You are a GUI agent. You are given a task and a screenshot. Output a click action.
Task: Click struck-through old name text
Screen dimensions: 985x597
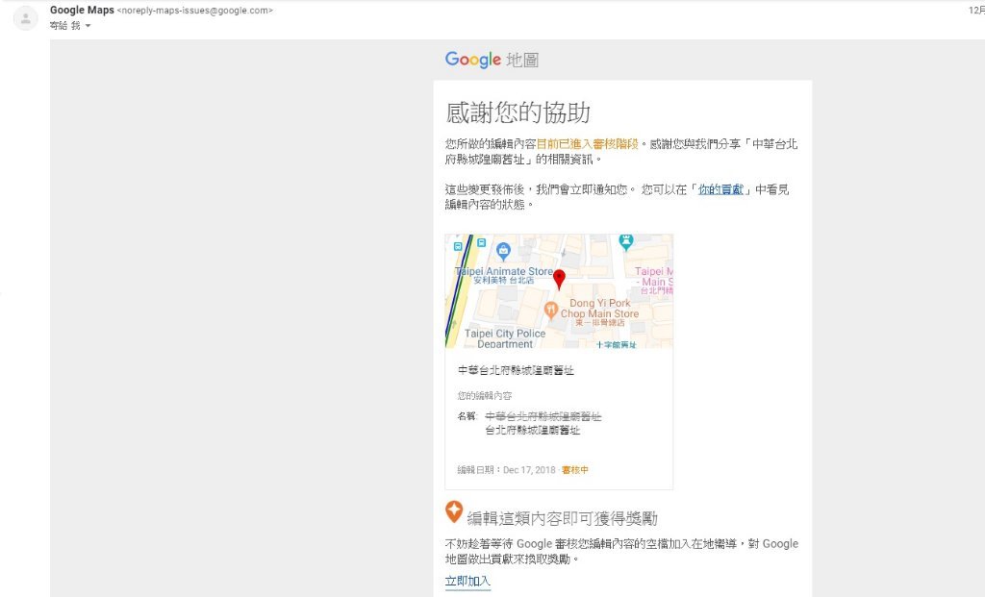(543, 416)
